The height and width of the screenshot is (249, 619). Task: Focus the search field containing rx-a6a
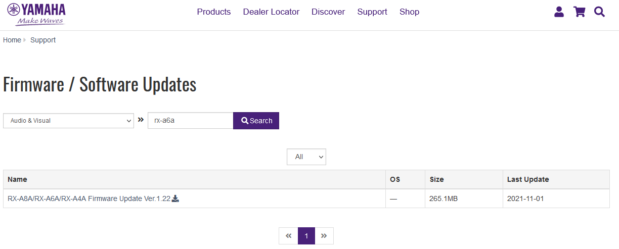tap(190, 121)
